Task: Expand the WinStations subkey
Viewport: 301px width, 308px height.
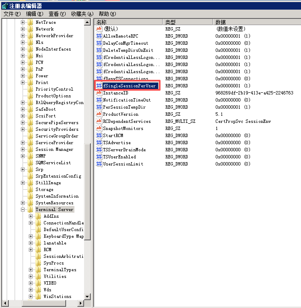Action: tap(31, 296)
